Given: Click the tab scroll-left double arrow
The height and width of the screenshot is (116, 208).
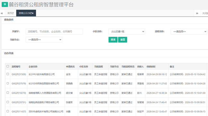Looking at the screenshot, I should click(x=2, y=13).
